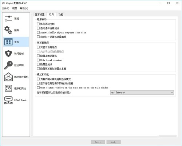Screen dimensions: 182x146
Task: Switch to the 行为 tab
Action: point(51,14)
